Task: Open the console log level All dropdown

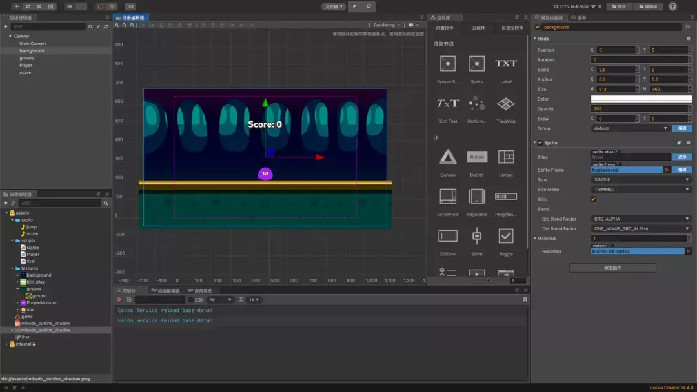Action: point(221,300)
